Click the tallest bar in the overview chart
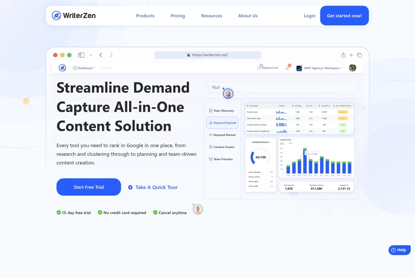 pyautogui.click(x=305, y=161)
